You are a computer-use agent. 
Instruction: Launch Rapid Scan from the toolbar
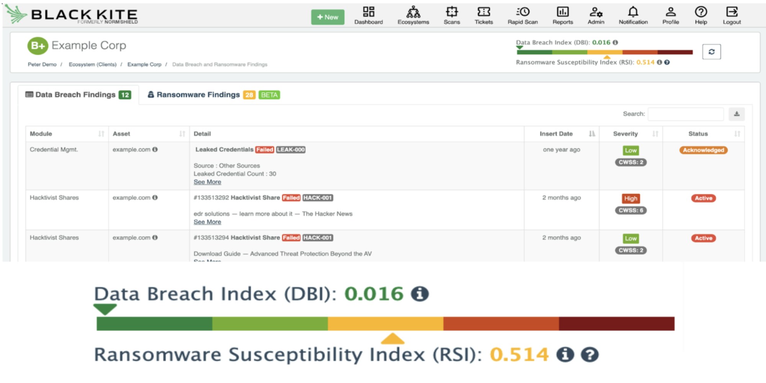pos(522,15)
